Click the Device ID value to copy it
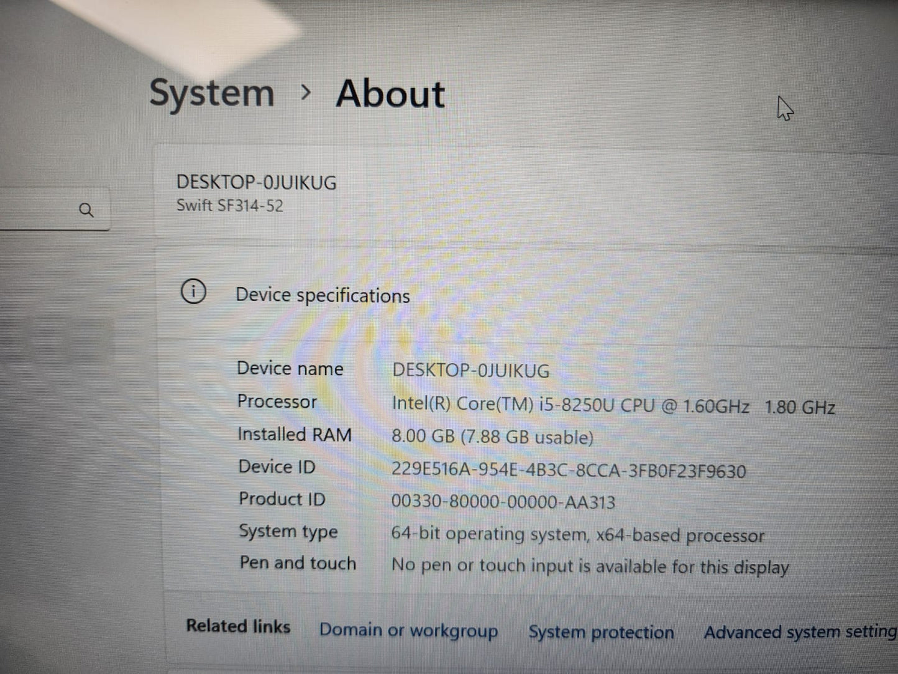The width and height of the screenshot is (898, 674). click(569, 471)
